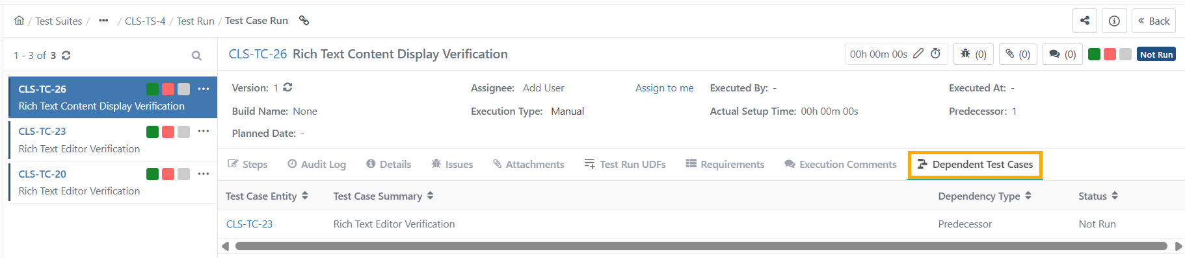Open the comments count button
This screenshot has width=1185, height=258.
[x=1062, y=54]
